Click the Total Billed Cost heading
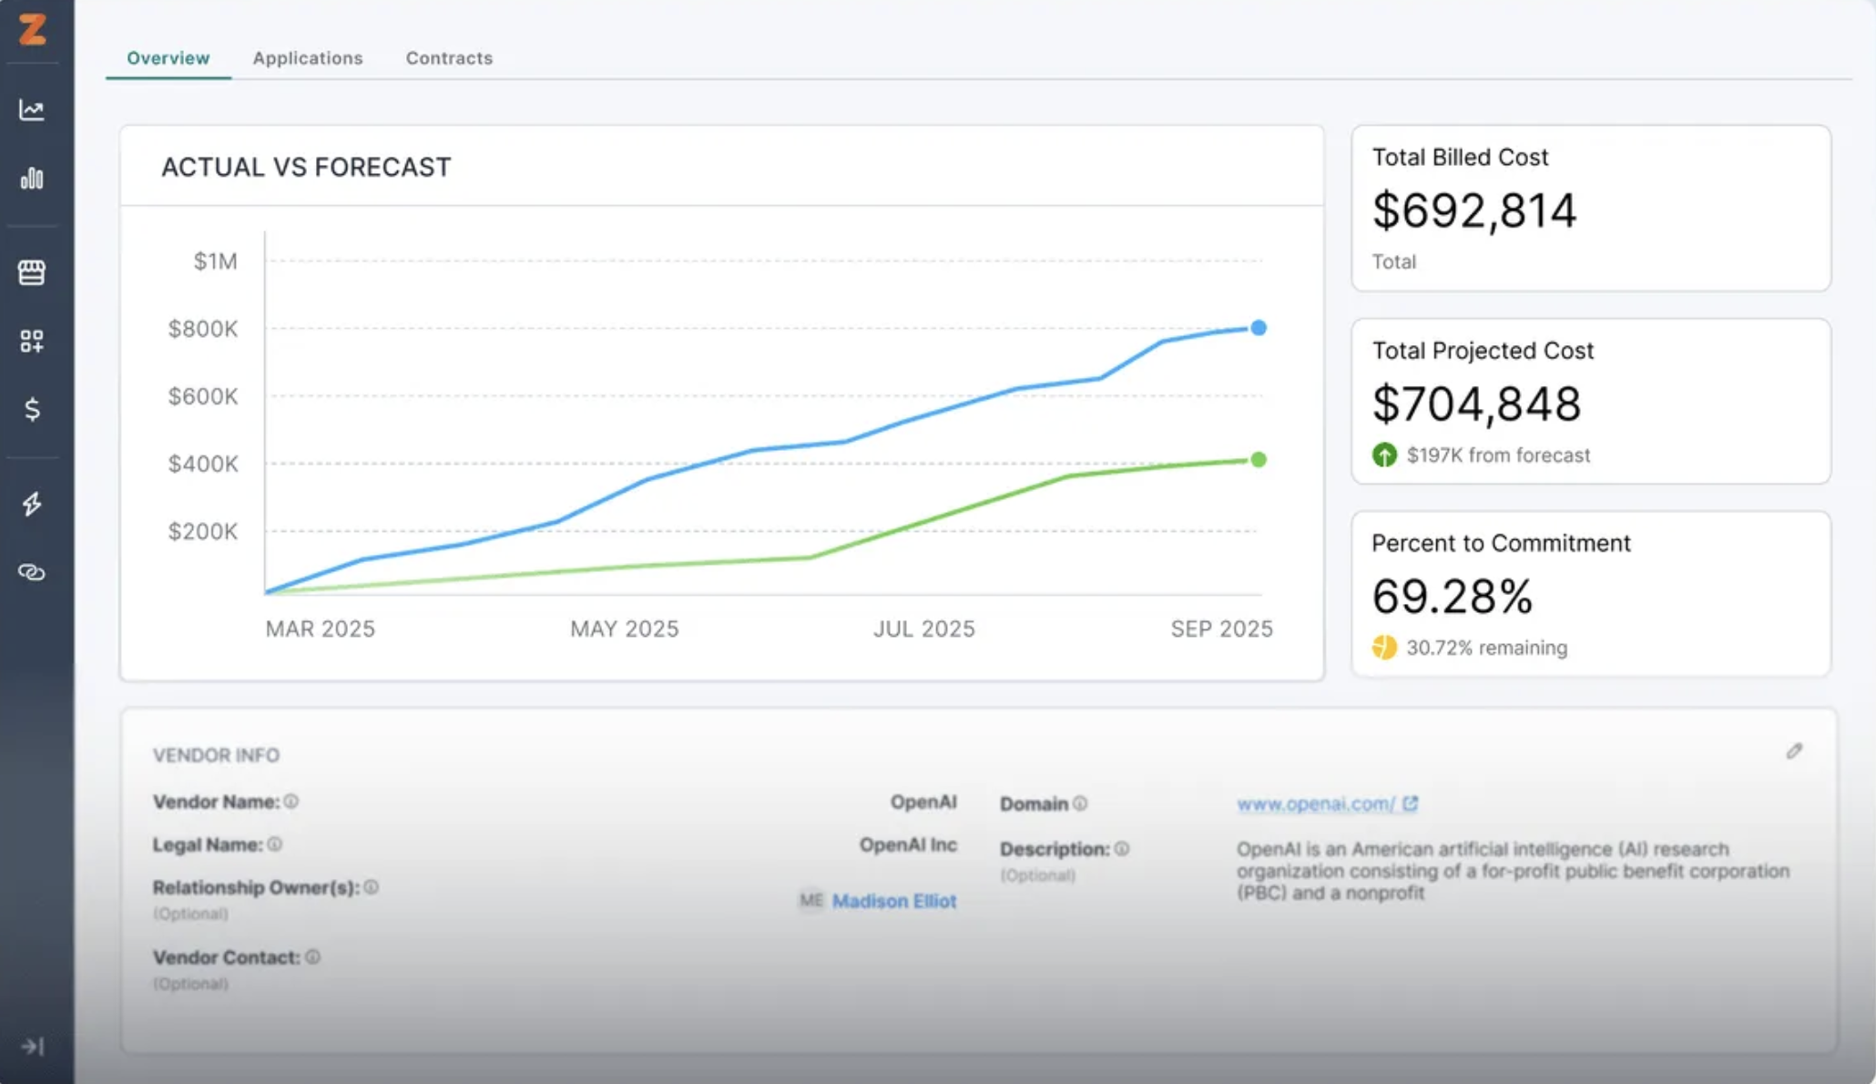1876x1084 pixels. coord(1460,158)
